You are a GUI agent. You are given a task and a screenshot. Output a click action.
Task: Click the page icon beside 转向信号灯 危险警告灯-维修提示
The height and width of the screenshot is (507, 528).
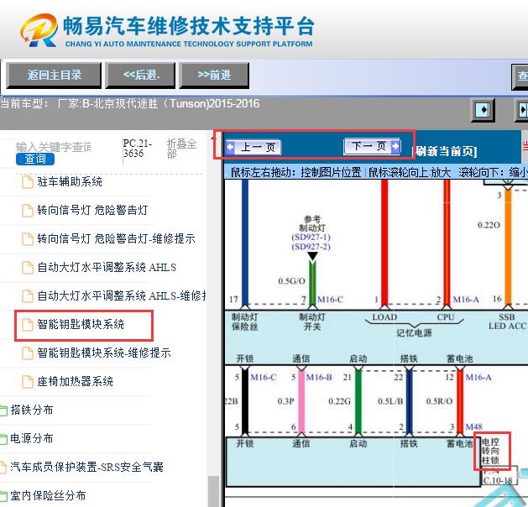27,239
